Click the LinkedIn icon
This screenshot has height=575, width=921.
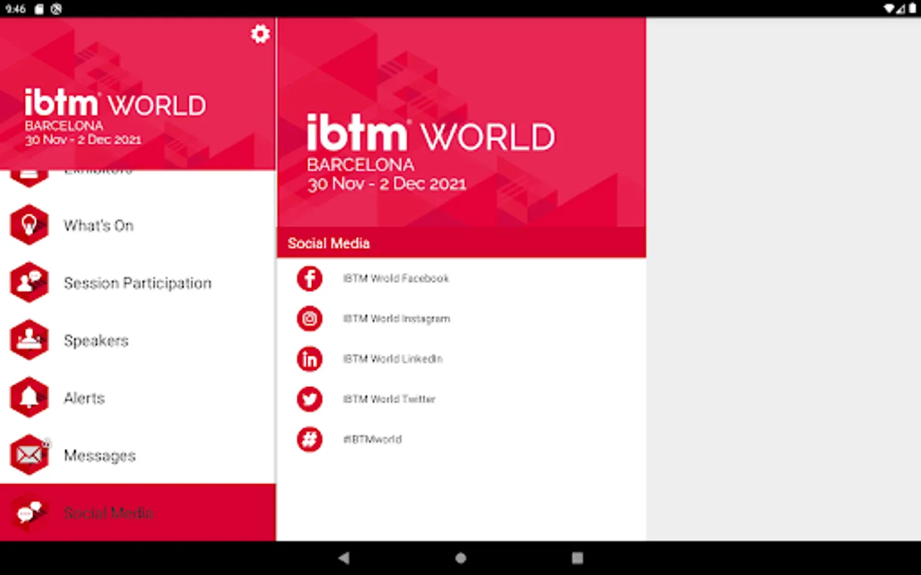coord(310,359)
